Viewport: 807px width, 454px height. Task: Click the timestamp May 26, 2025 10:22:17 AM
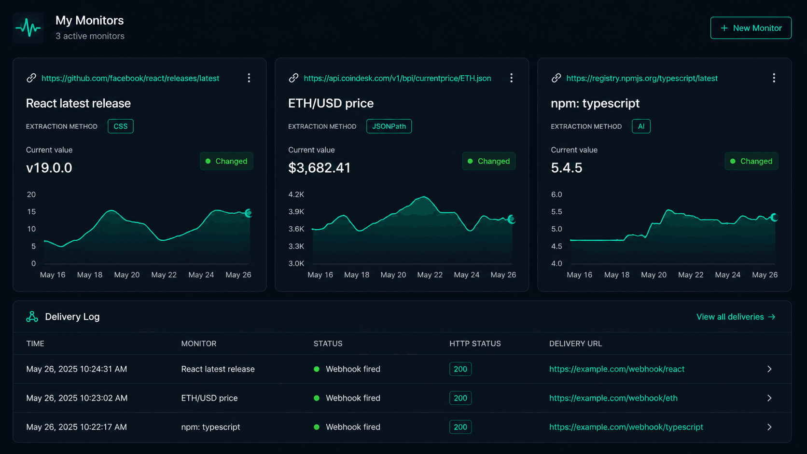point(77,427)
